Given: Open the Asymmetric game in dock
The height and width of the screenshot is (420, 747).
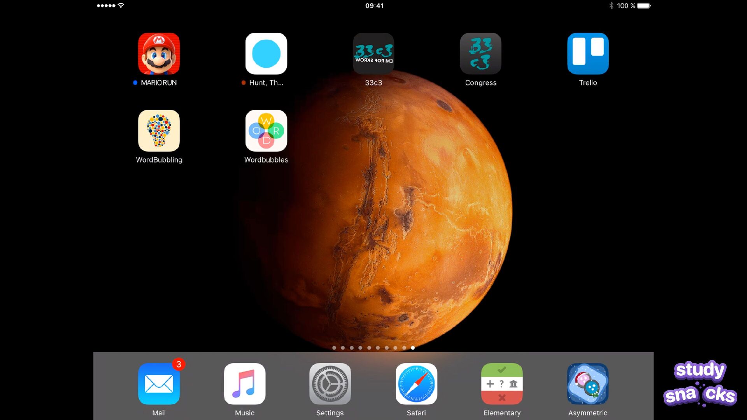Looking at the screenshot, I should tap(587, 384).
